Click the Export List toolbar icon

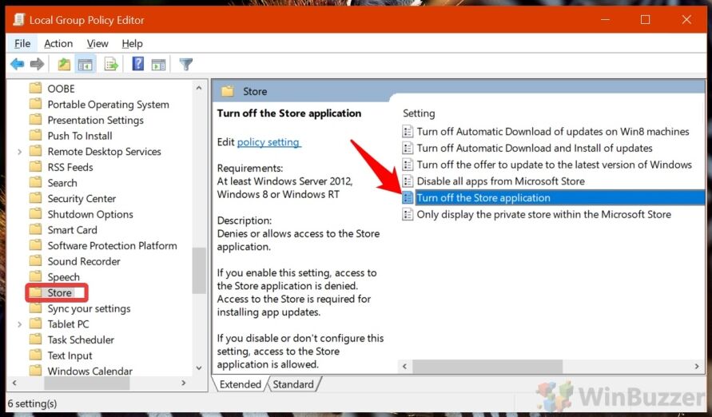tap(111, 64)
